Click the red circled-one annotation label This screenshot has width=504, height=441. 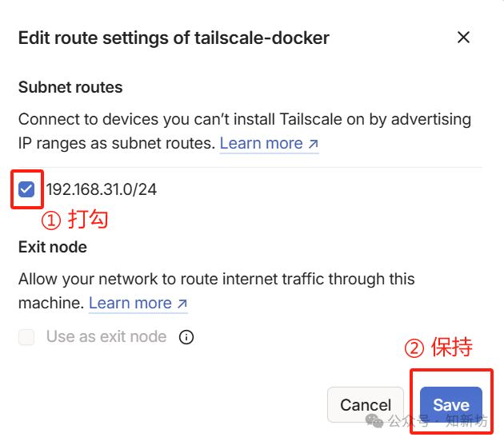(74, 220)
